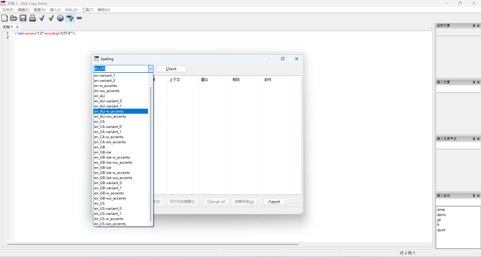Image resolution: width=481 pixels, height=257 pixels.
Task: Click Cancel in the Spelling dialog
Action: tap(274, 202)
